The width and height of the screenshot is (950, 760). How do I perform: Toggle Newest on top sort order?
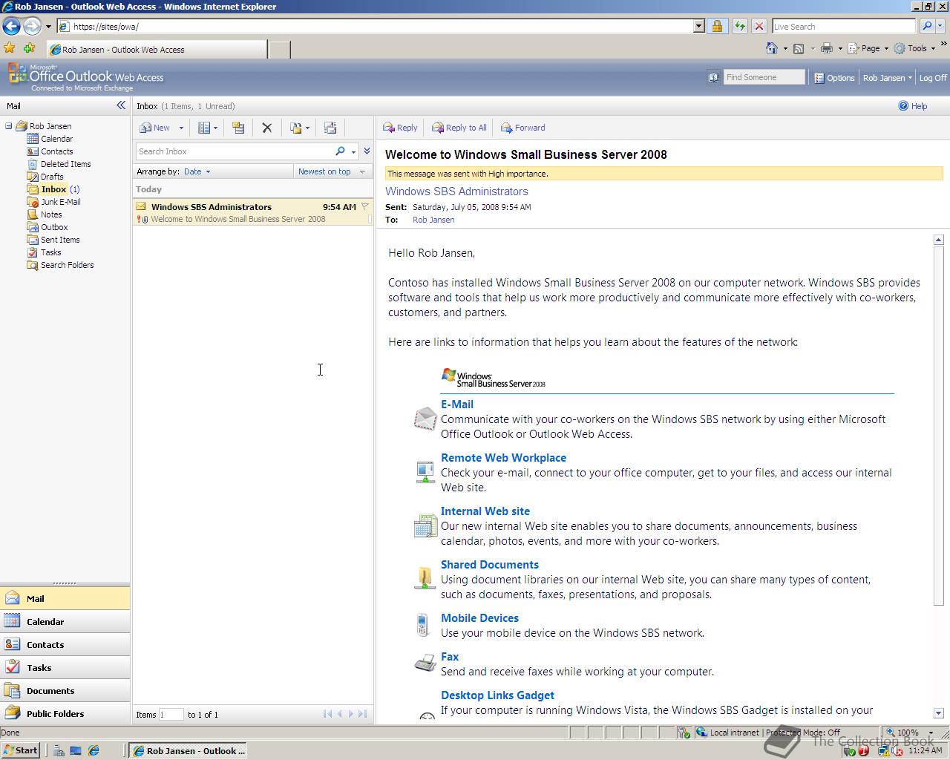[x=331, y=171]
